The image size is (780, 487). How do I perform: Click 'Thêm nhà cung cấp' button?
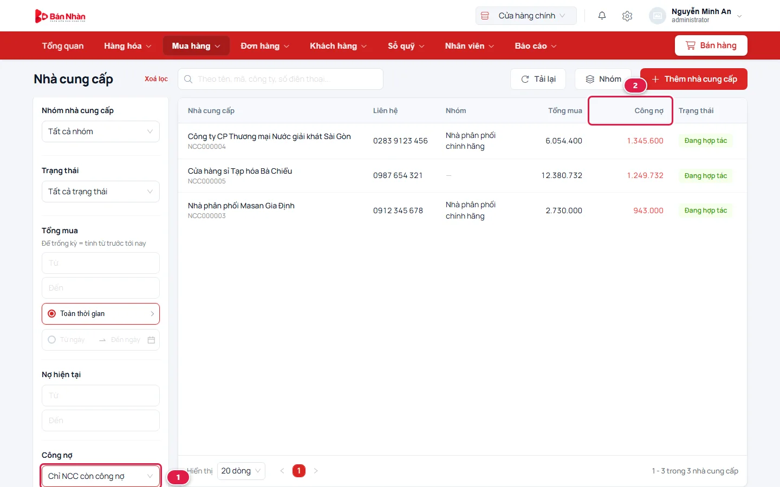click(x=694, y=79)
